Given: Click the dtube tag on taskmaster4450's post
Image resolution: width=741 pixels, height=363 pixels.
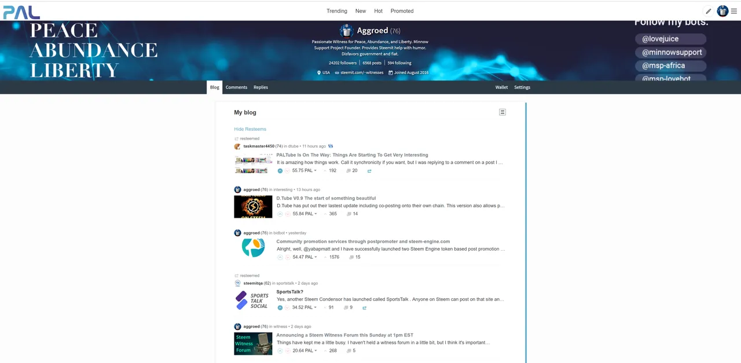Looking at the screenshot, I should 294,146.
